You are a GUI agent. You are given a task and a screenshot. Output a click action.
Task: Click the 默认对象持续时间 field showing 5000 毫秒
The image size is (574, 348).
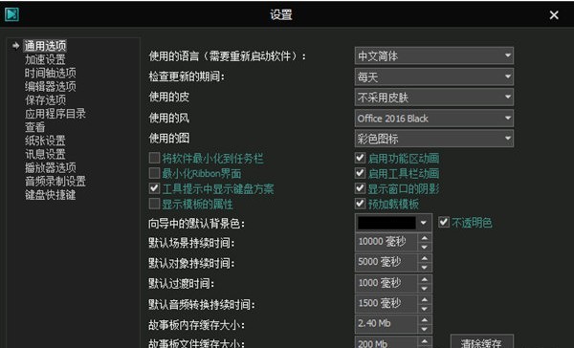[386, 262]
